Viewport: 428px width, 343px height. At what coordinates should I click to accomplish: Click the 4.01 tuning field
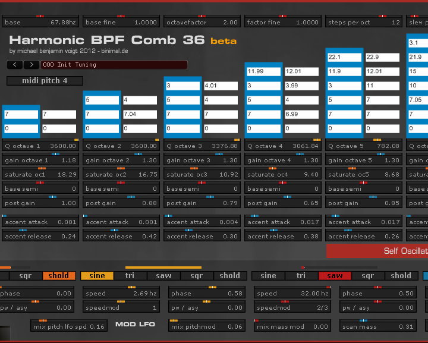[x=221, y=86]
